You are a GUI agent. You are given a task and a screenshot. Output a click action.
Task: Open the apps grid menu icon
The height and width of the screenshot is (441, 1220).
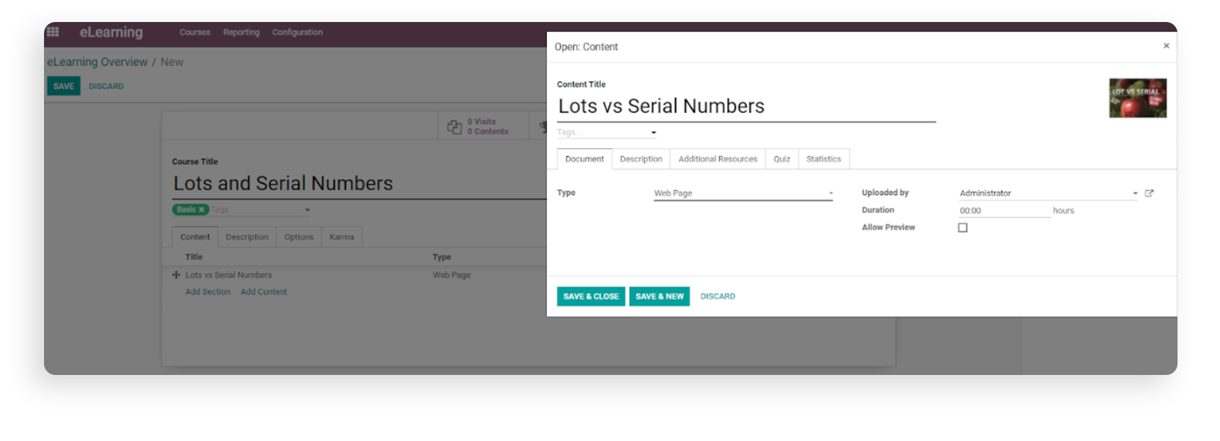pyautogui.click(x=52, y=32)
